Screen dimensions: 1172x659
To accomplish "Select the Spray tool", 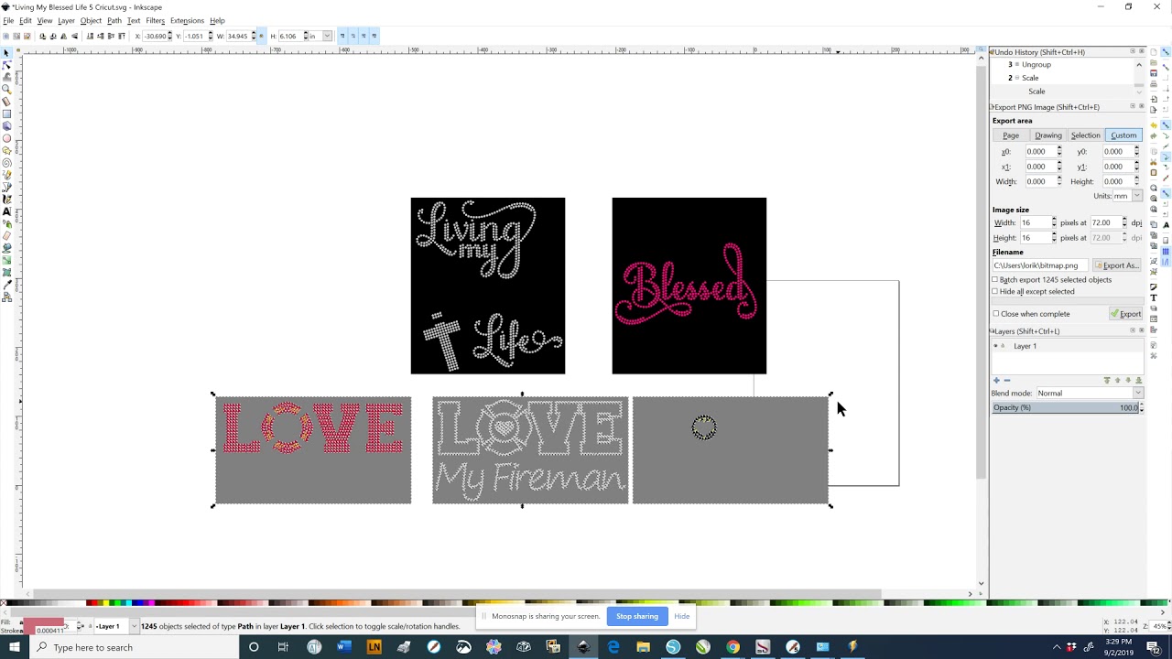I will tap(6, 223).
